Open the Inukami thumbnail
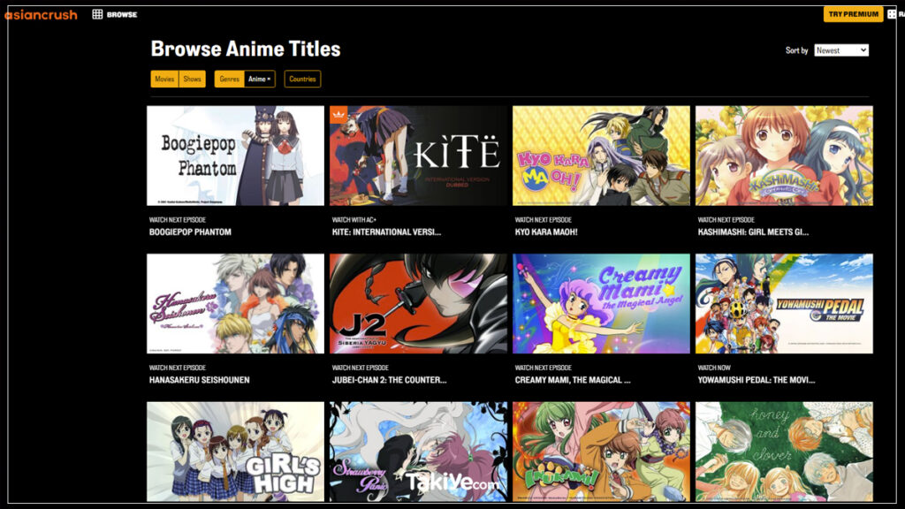This screenshot has width=905, height=509. click(x=601, y=452)
